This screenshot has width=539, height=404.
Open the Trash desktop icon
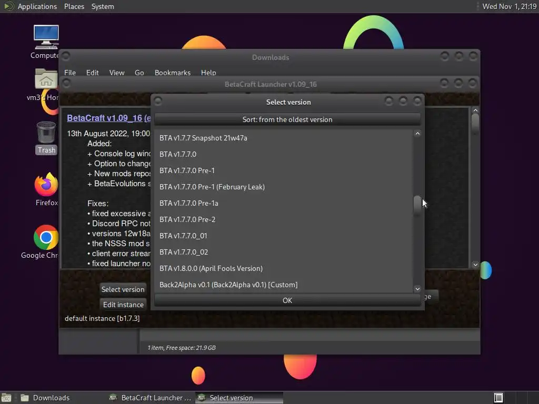click(x=46, y=133)
